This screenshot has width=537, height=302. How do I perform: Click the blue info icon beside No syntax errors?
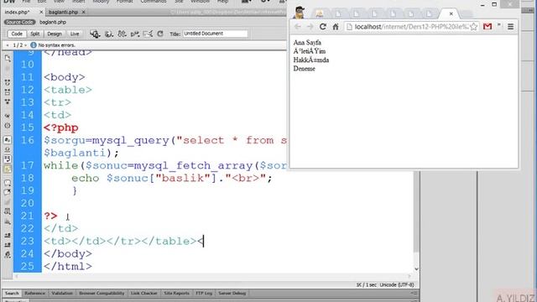coord(34,44)
